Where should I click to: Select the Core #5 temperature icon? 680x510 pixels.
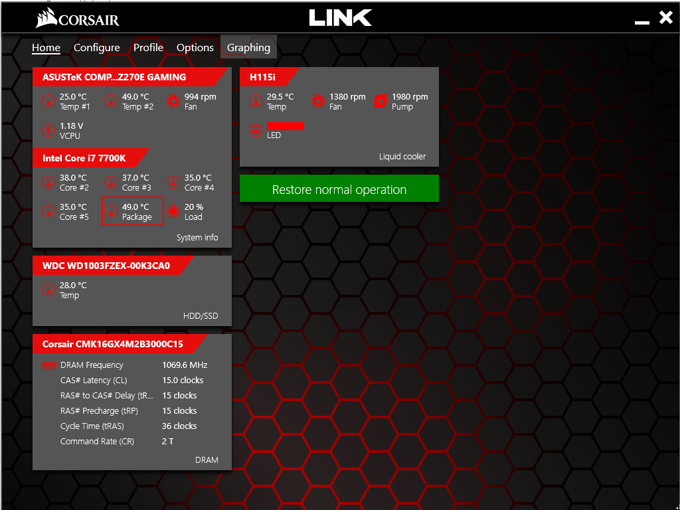point(48,211)
